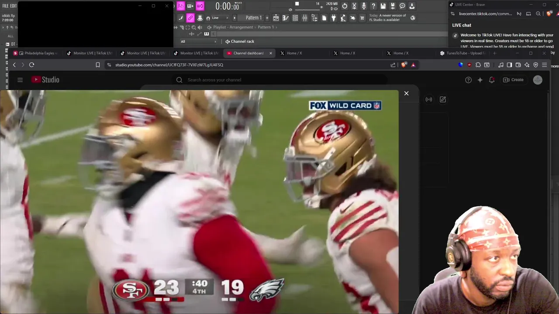Toggle the 3-2-1 recording countdown in FL Studio

[x=181, y=6]
